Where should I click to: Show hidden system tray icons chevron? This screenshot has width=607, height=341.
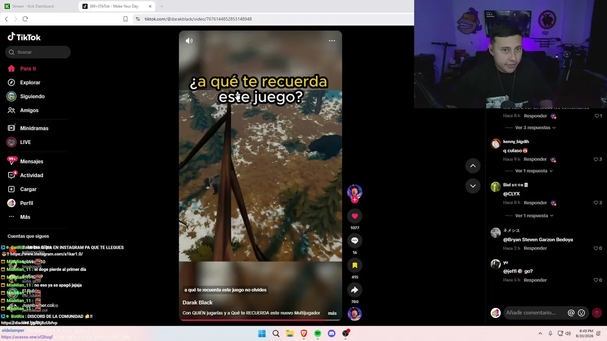click(540, 333)
